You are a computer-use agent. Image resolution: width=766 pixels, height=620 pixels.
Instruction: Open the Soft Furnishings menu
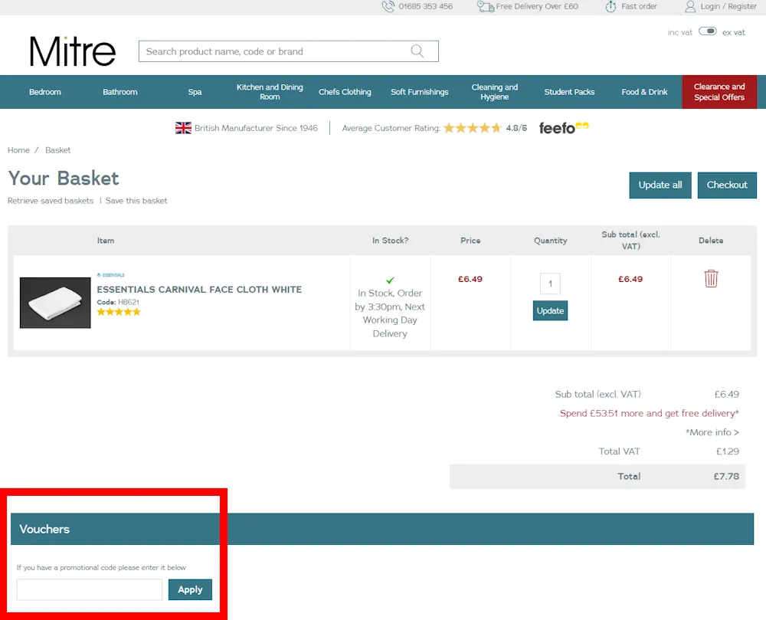[419, 92]
